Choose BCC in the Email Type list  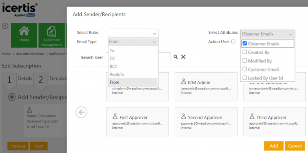[133, 67]
